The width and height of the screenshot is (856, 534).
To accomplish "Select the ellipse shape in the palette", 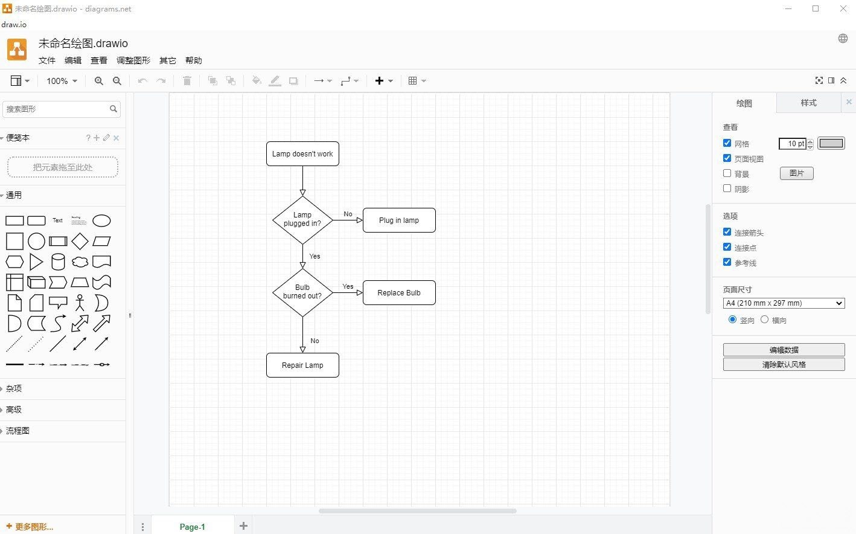I will [x=101, y=221].
